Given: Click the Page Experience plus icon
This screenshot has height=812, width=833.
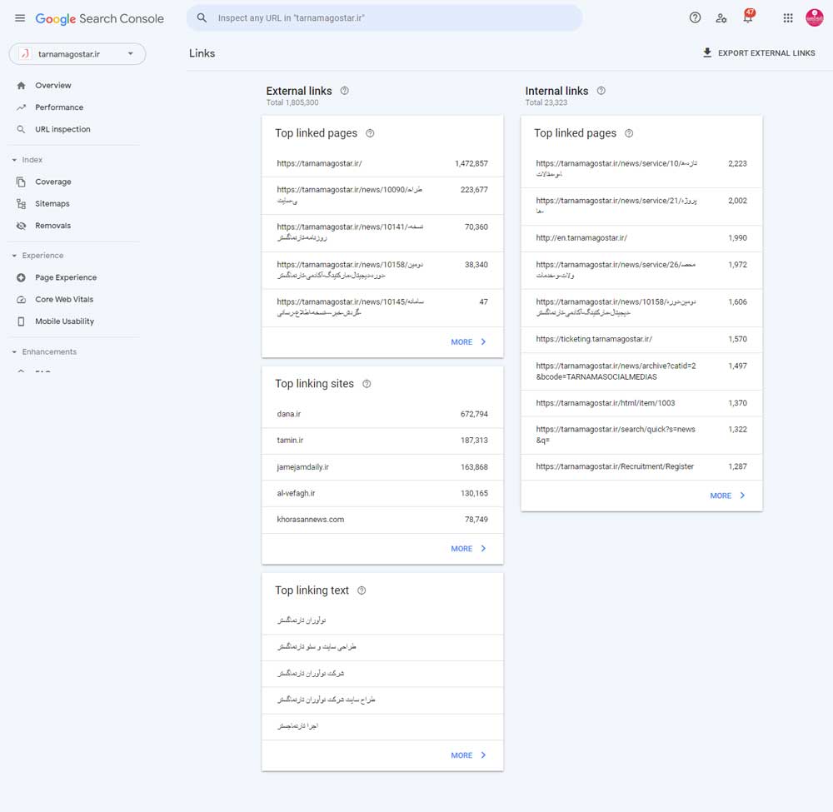Looking at the screenshot, I should (x=22, y=278).
